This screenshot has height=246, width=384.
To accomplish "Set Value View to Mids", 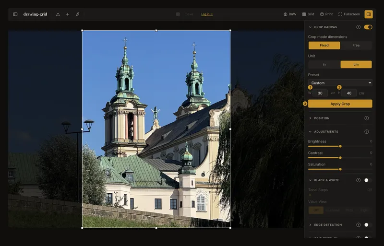I will click(x=349, y=210).
